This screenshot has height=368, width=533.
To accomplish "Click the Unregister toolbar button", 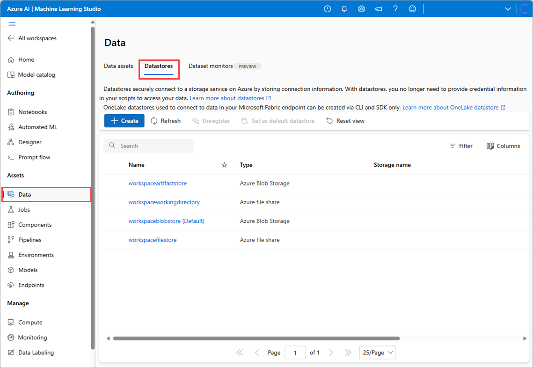I will 211,121.
